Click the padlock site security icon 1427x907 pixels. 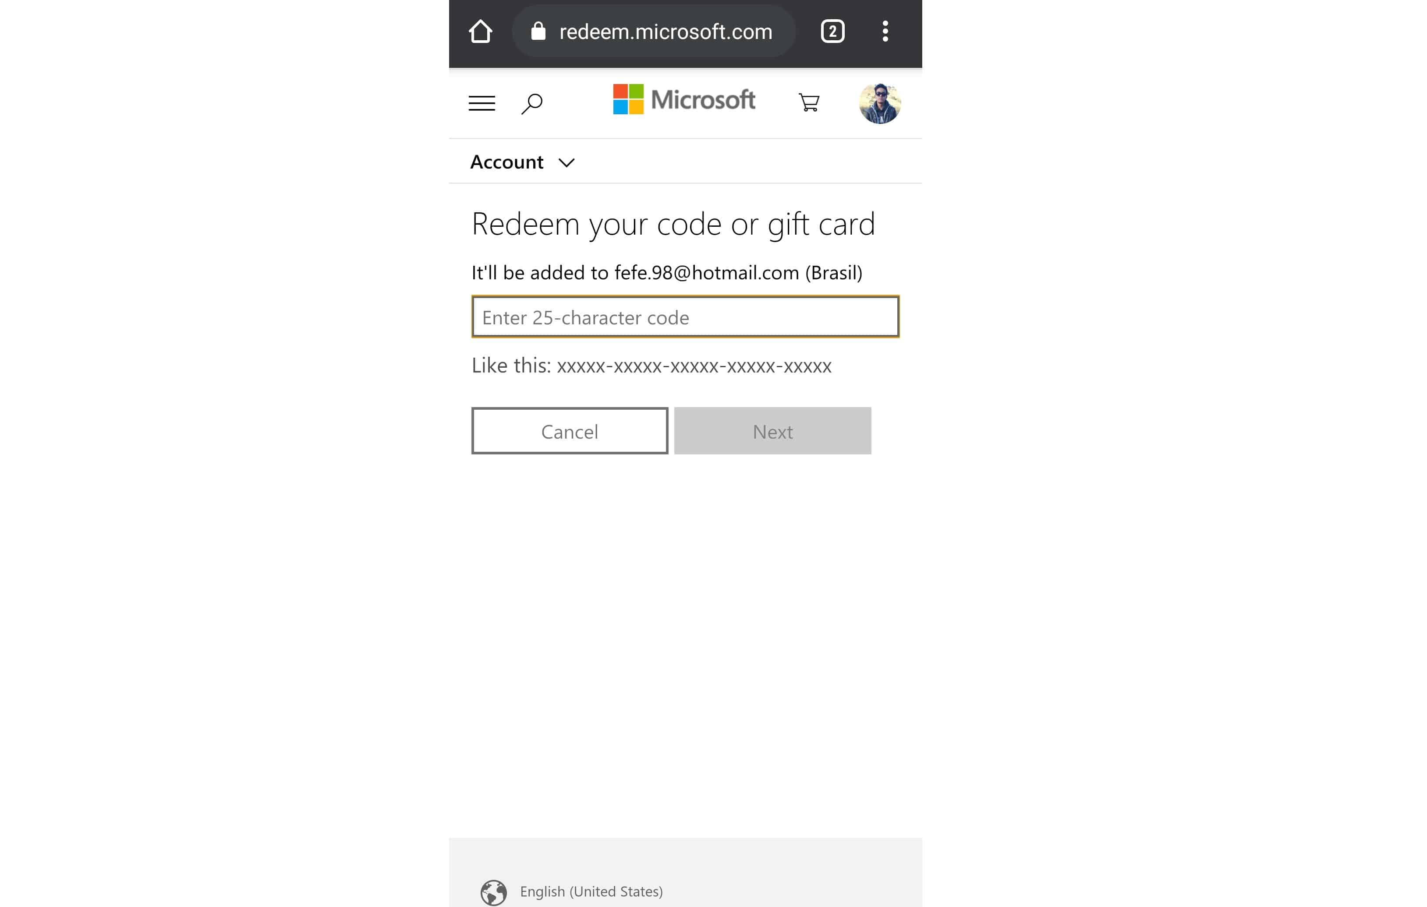click(538, 31)
